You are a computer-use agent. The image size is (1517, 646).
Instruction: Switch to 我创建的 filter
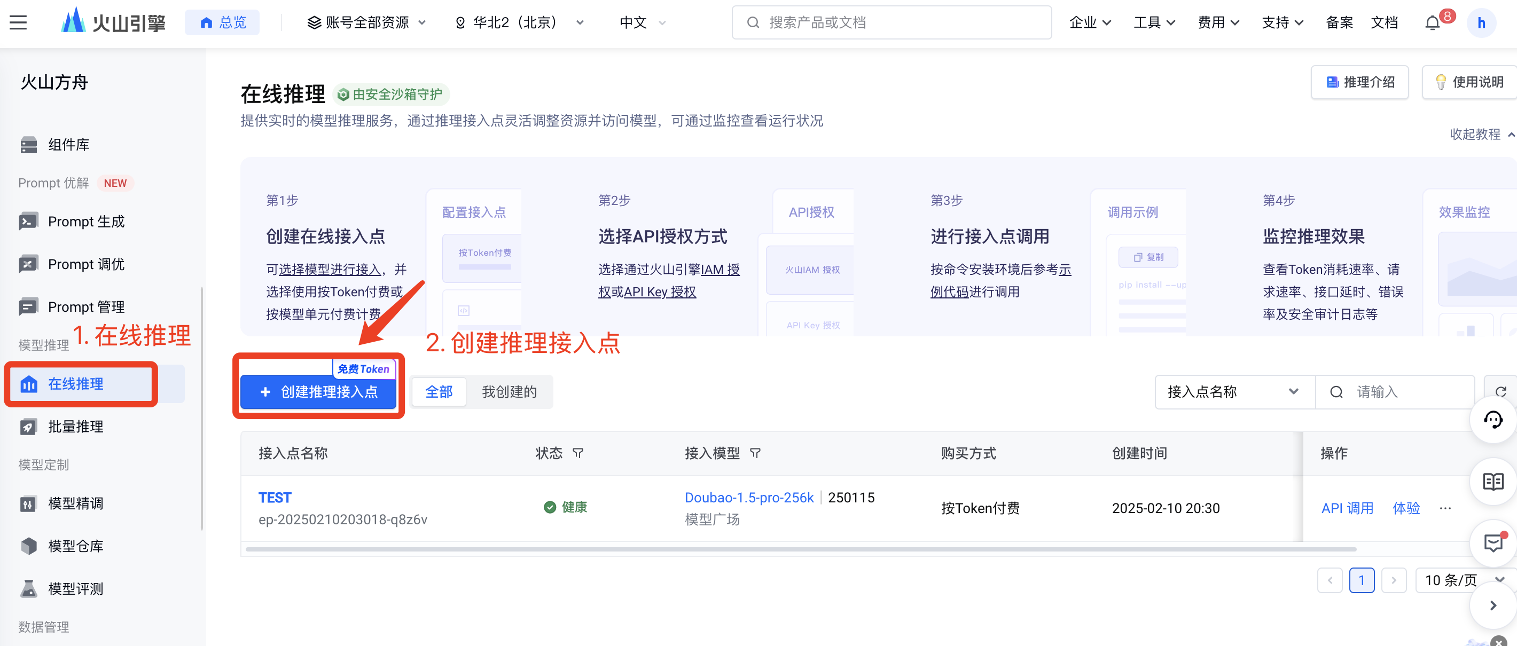click(509, 392)
